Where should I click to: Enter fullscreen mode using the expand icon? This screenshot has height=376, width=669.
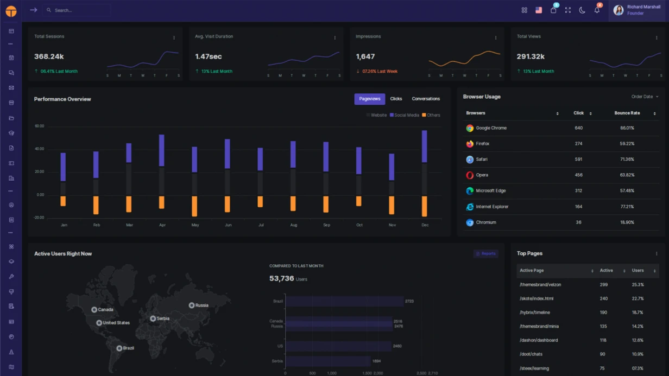(567, 10)
